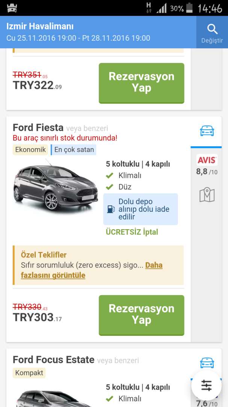Tap the fuel pump policy icon
Screen dimensions: 228x407
coord(111,209)
